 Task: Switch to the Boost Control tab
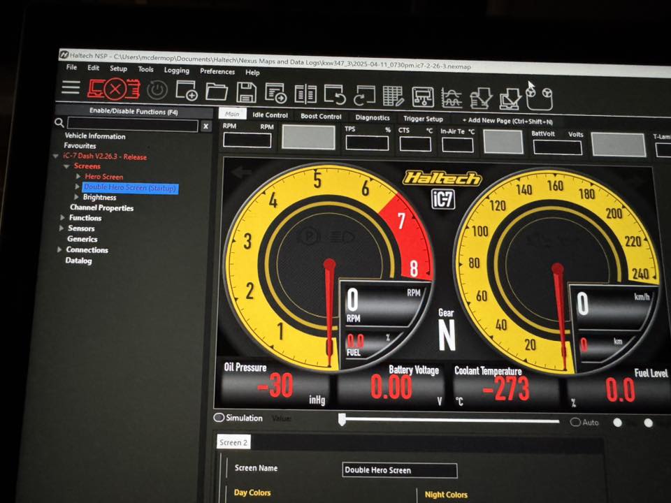click(321, 117)
